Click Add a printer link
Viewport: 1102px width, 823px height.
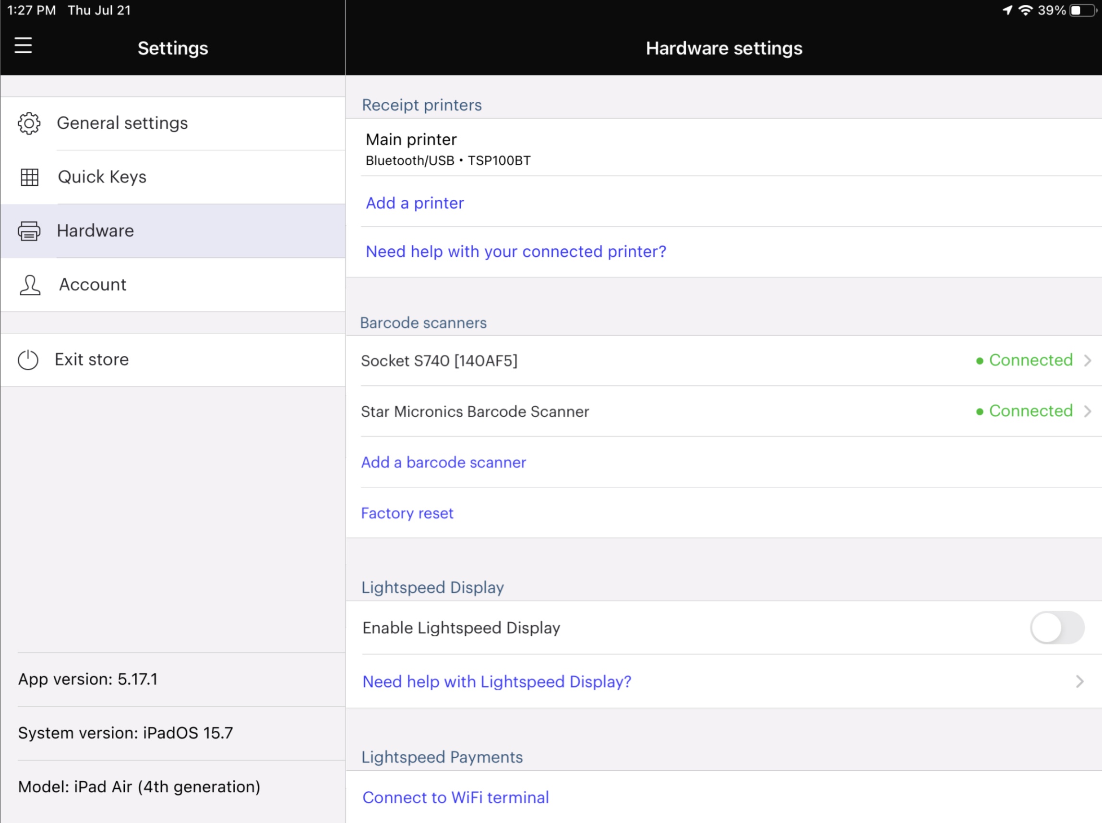414,203
